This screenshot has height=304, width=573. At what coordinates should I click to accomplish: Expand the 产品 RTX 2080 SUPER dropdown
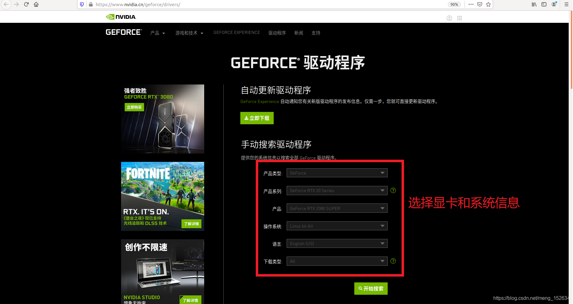337,208
